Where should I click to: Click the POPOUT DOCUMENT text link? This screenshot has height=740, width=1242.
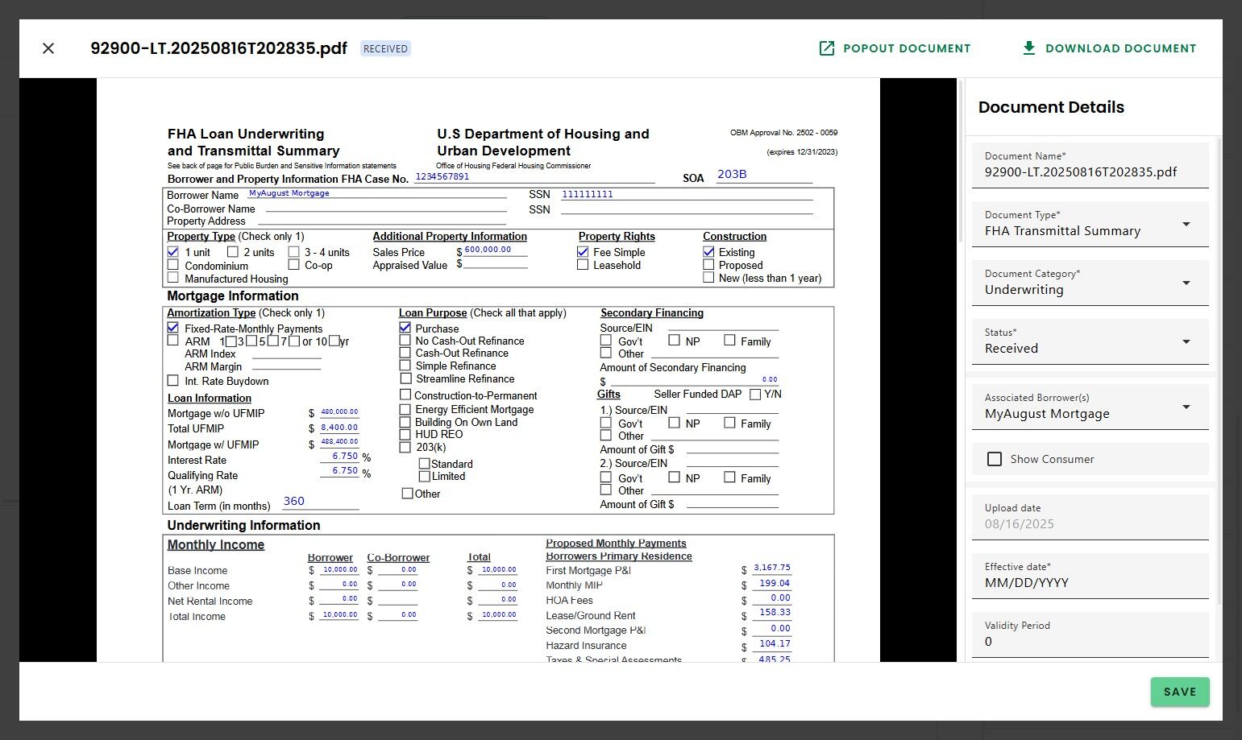point(907,48)
